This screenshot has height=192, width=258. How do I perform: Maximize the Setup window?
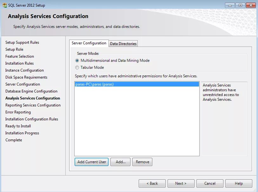pos(240,5)
